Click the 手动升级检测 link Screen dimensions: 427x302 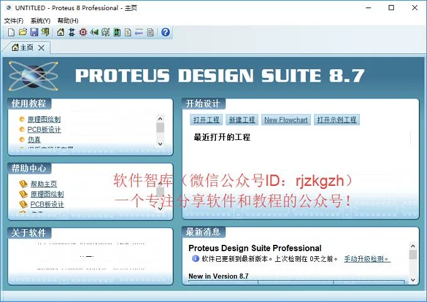pyautogui.click(x=367, y=259)
